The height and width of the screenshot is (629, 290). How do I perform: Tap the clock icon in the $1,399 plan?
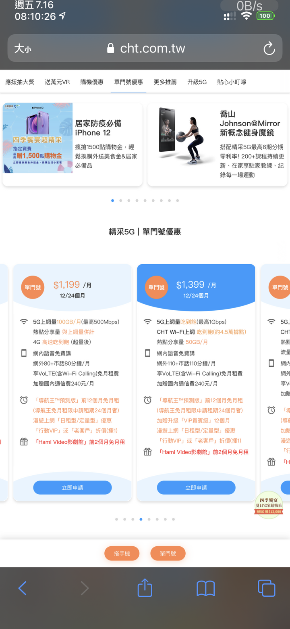(147, 400)
